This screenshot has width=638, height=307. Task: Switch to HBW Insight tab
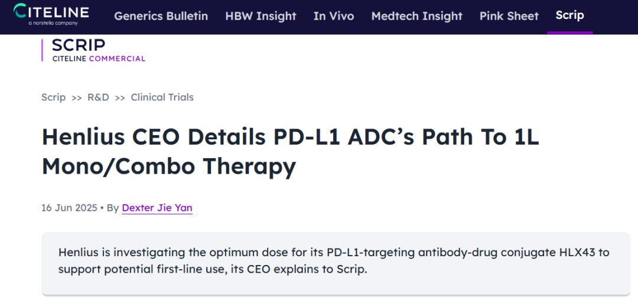(x=261, y=16)
